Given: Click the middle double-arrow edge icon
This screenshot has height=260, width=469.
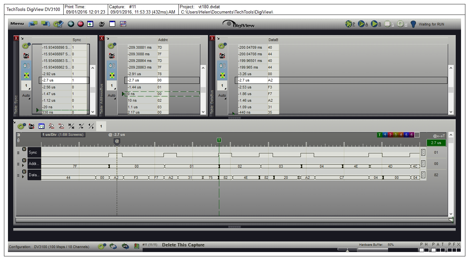Looking at the screenshot, I should 81,126.
